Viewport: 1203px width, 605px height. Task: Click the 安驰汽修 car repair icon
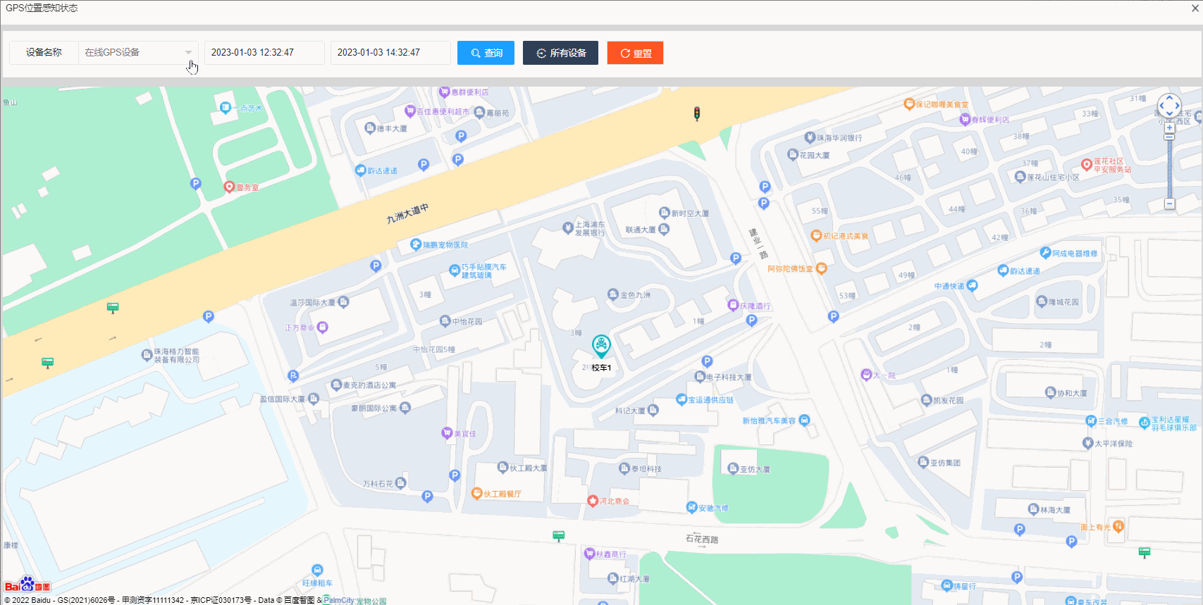(692, 507)
